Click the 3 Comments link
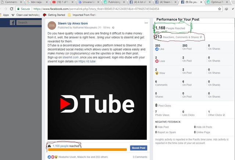Viewport: 235px width, 160px height. 140,157
